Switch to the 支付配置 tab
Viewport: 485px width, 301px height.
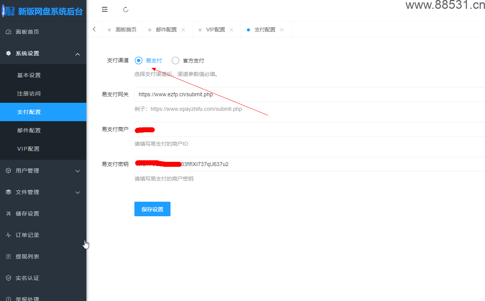click(265, 30)
